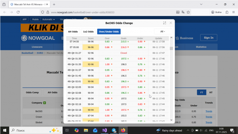Open Telegram from taskbar
The height and width of the screenshot is (134, 238).
(x=114, y=130)
